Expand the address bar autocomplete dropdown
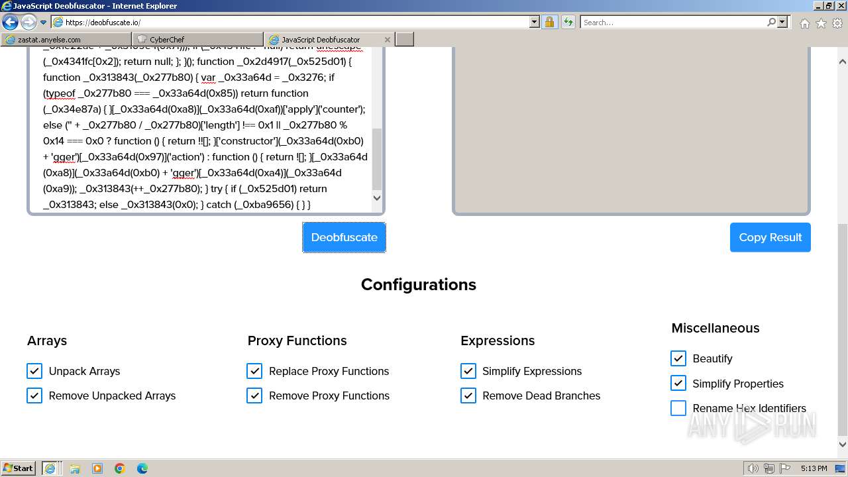 pos(535,23)
